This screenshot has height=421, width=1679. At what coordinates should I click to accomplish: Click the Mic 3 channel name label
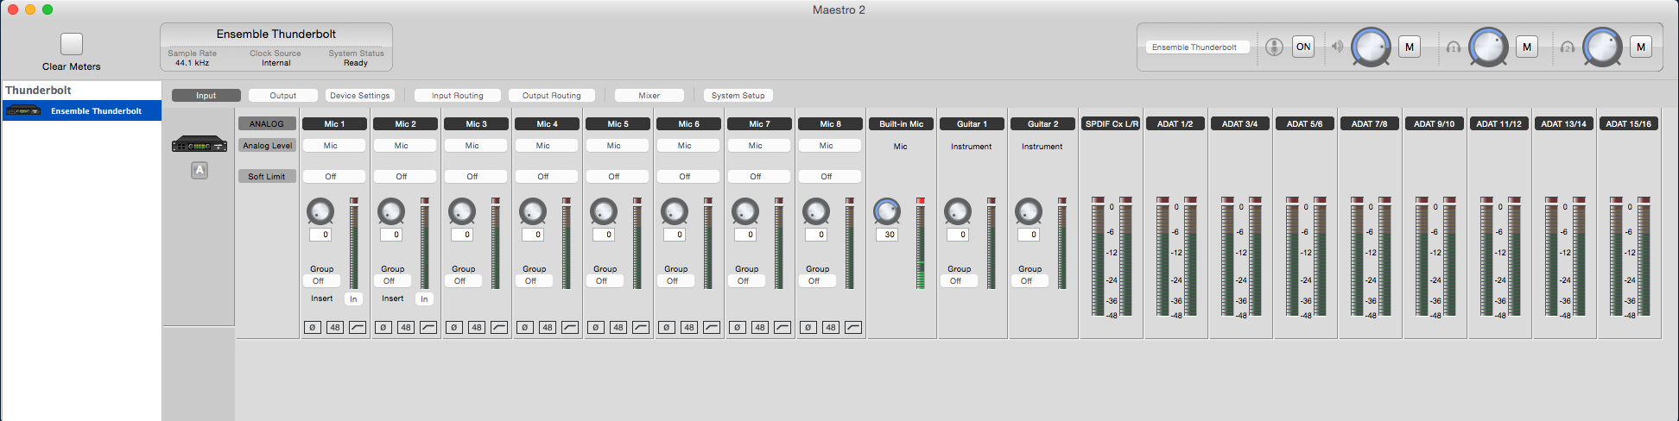[477, 124]
